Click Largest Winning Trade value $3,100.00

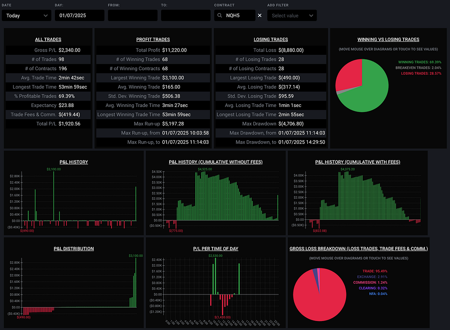173,78
